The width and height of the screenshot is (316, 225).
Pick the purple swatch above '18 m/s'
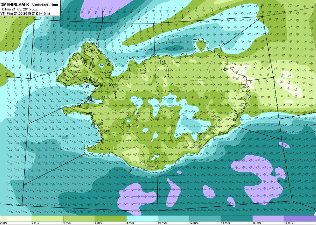(300, 219)
